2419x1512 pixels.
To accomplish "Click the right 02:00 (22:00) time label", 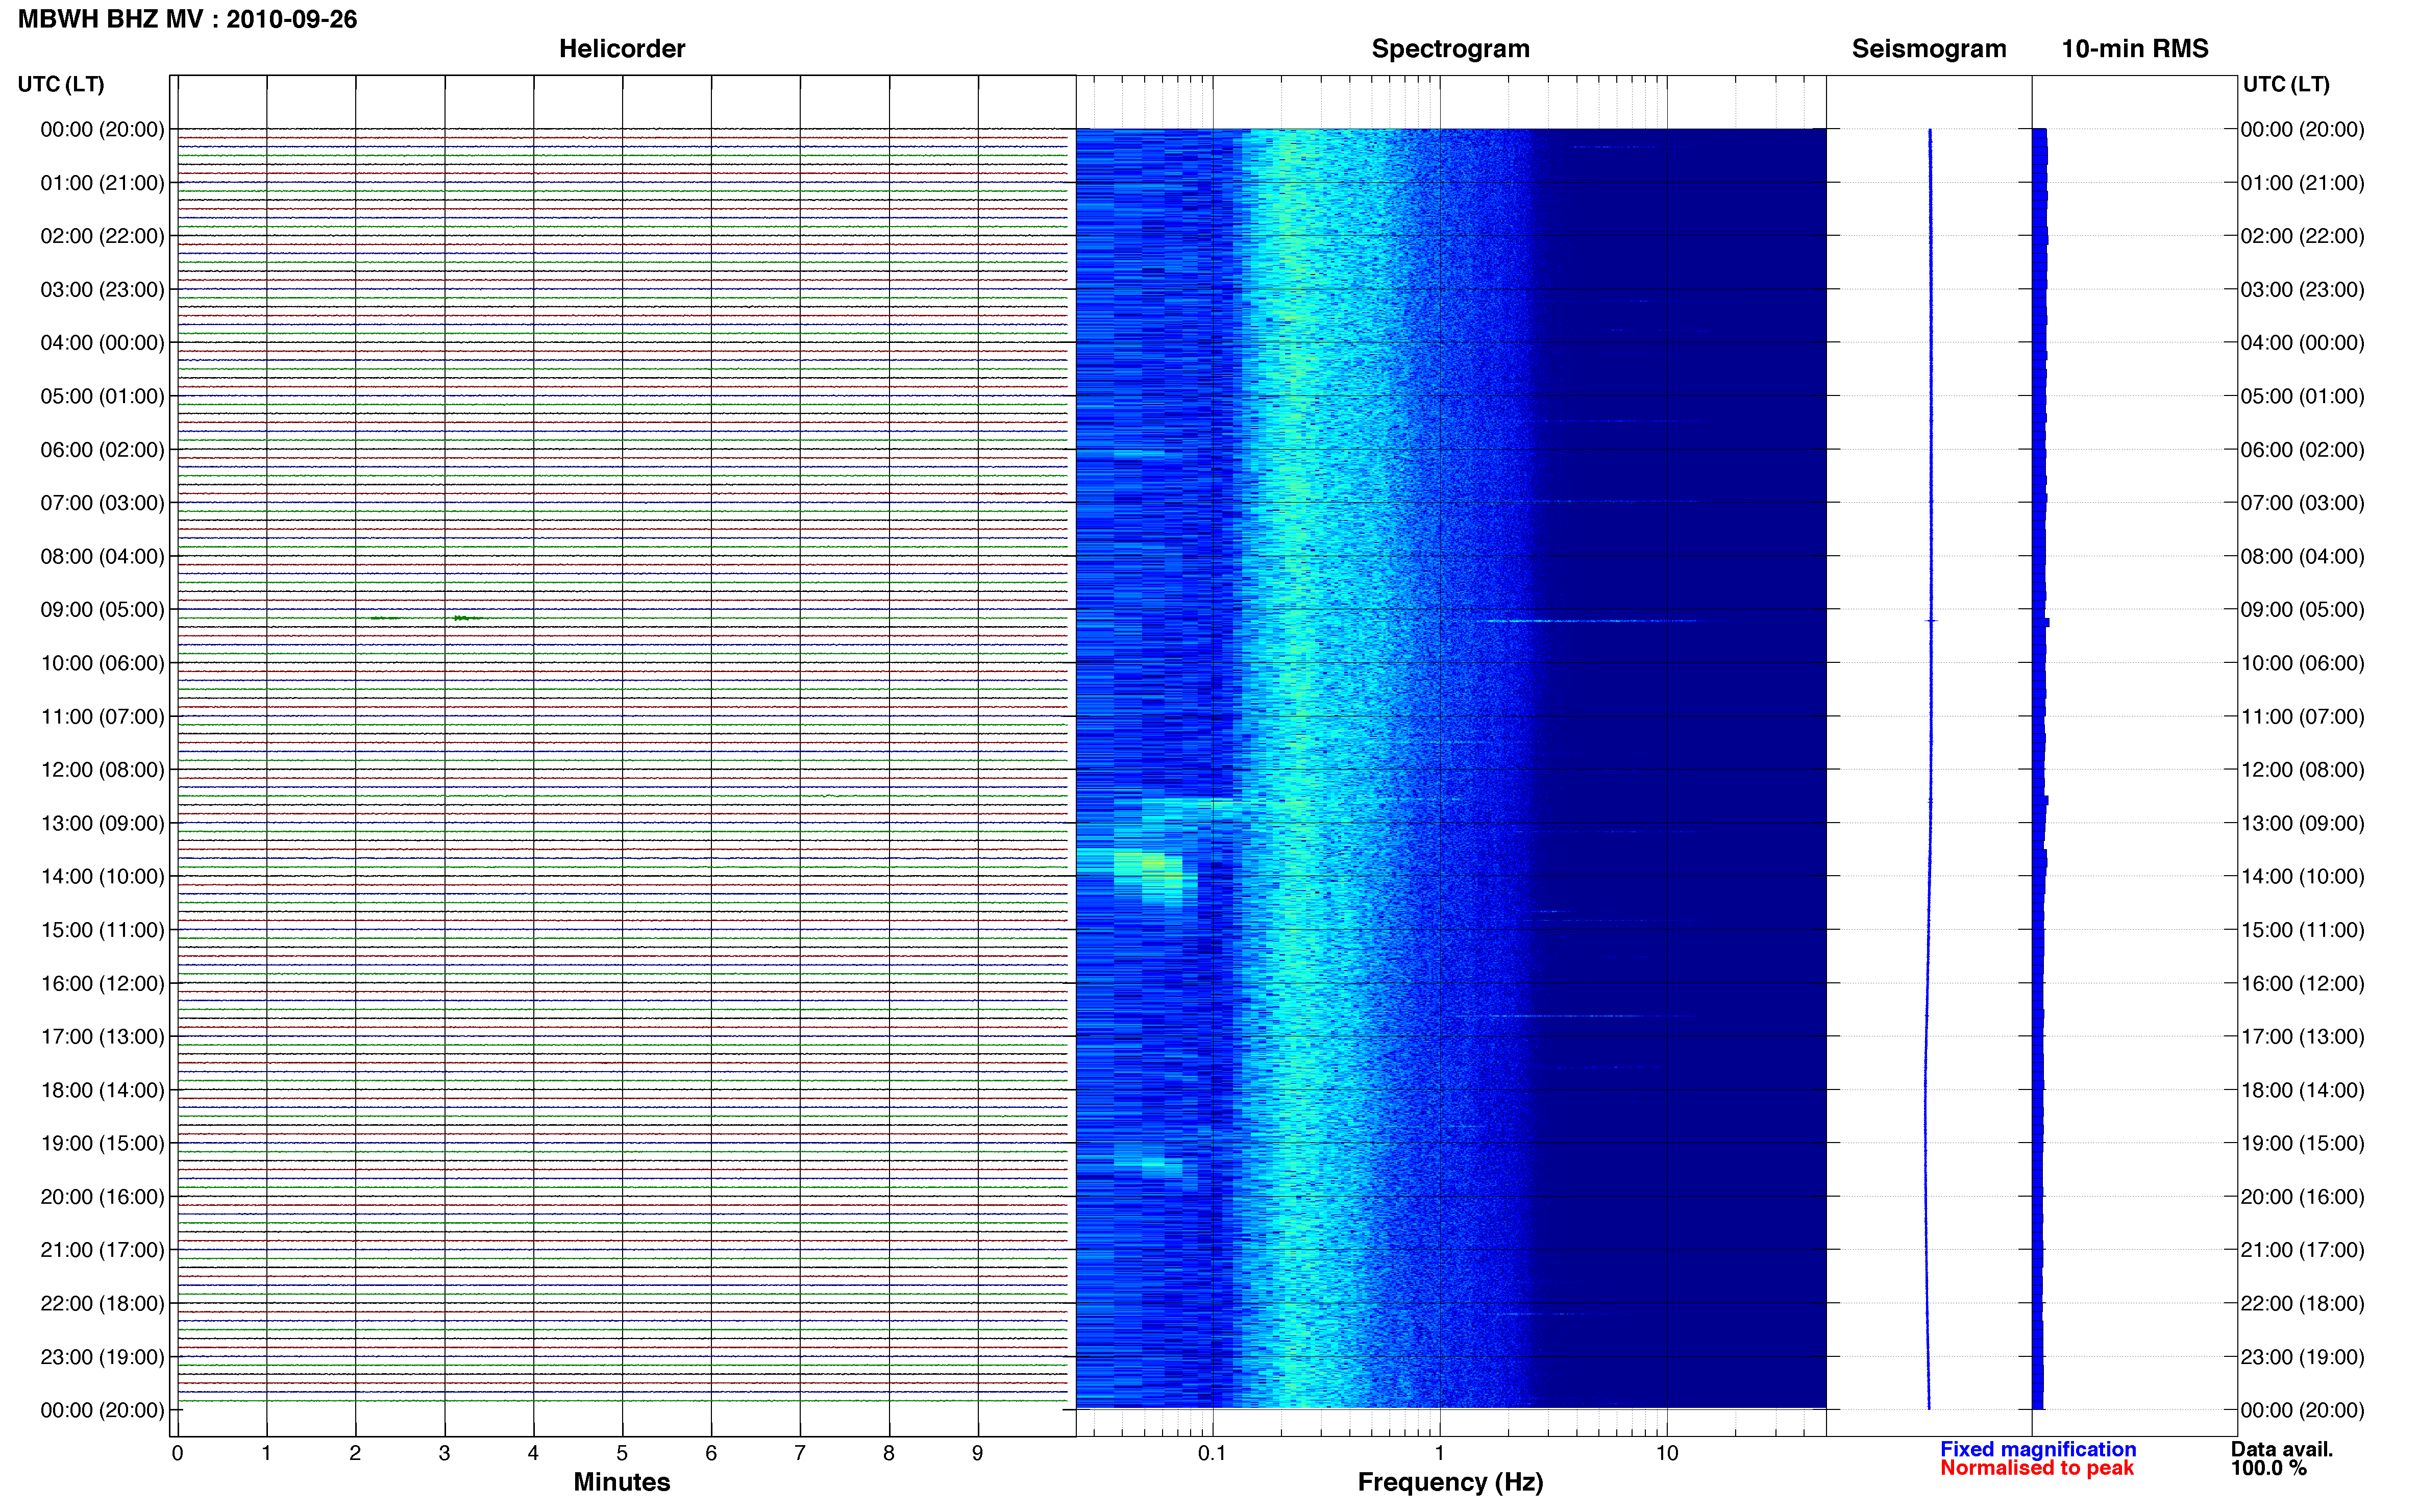I will 2302,236.
